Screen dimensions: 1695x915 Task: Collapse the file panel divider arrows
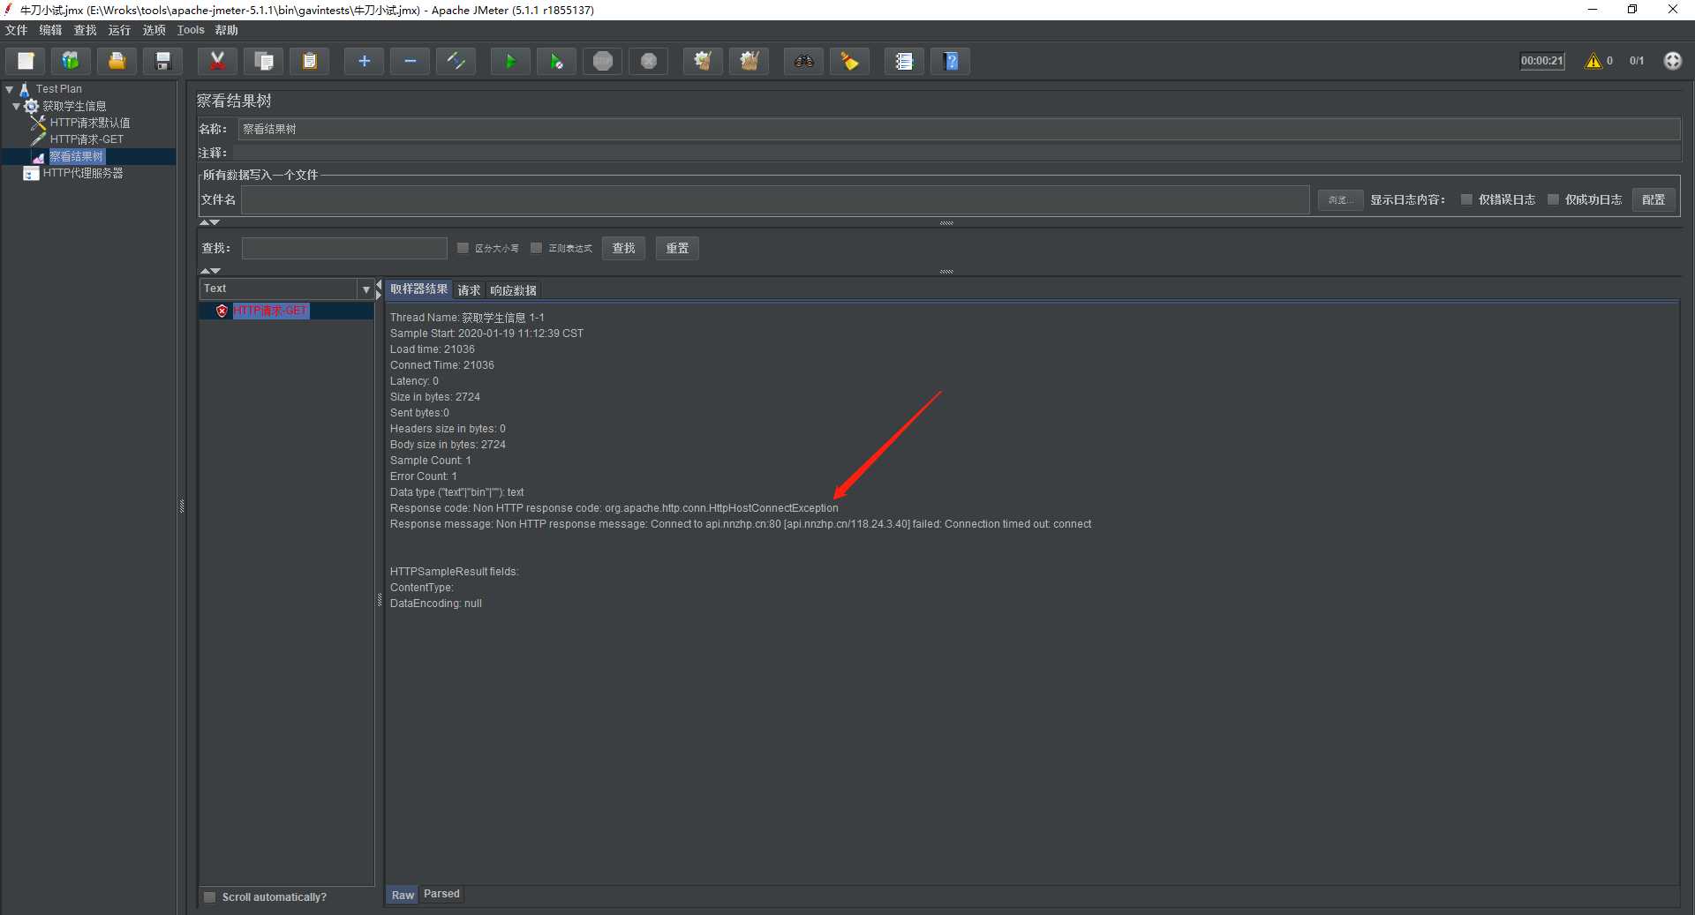point(210,222)
